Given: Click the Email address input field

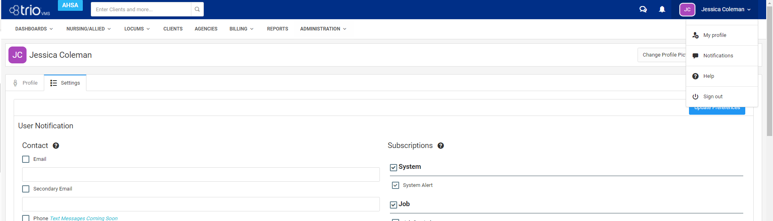Looking at the screenshot, I should (201, 174).
